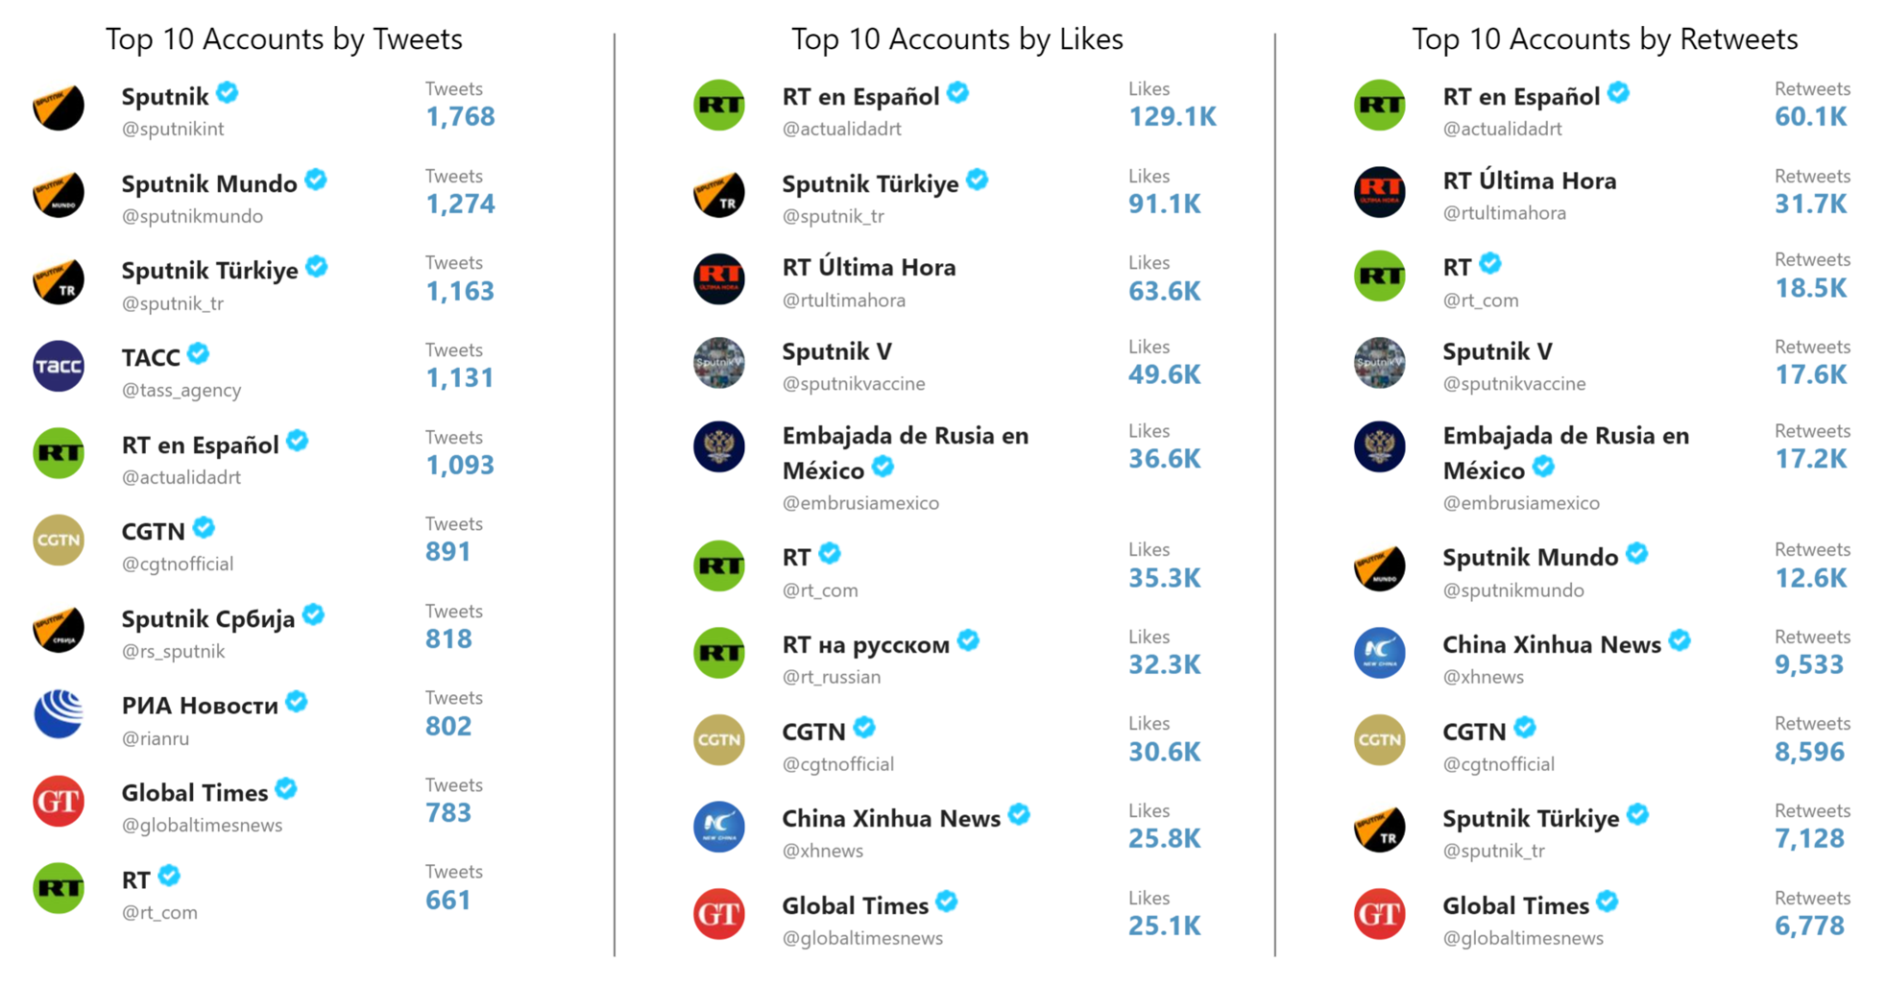Click Global Times avatar in Likes column

[719, 914]
